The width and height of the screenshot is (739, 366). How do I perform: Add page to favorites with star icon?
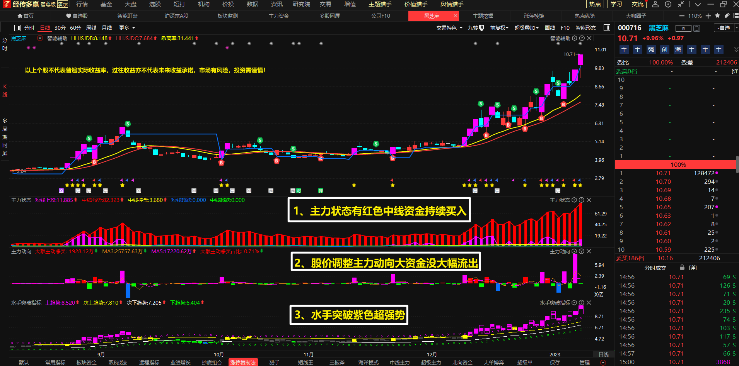tap(717, 16)
